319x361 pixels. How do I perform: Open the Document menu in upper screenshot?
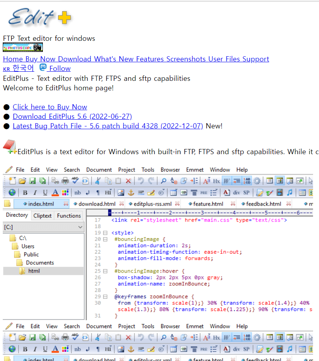99,170
